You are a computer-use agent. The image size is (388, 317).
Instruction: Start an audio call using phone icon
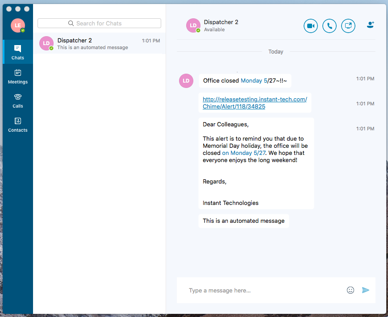[x=330, y=26]
